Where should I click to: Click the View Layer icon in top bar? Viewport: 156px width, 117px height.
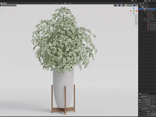coord(149,1)
